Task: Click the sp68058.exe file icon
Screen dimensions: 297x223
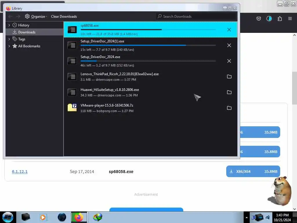Action: point(72,30)
